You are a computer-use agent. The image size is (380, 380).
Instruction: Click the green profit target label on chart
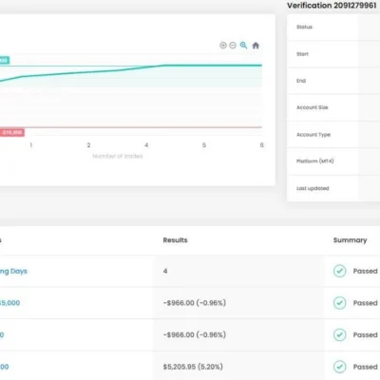pyautogui.click(x=5, y=60)
